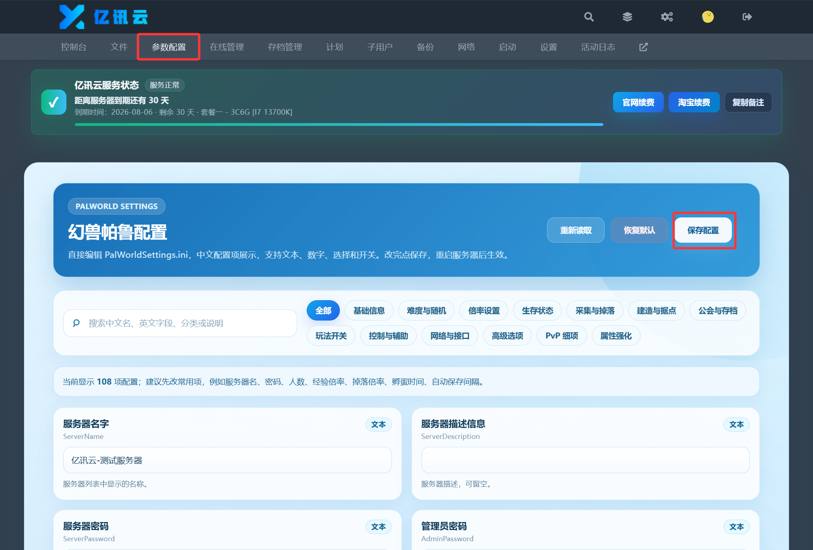
Task: Filter by 倍率设置 category
Action: coord(484,311)
